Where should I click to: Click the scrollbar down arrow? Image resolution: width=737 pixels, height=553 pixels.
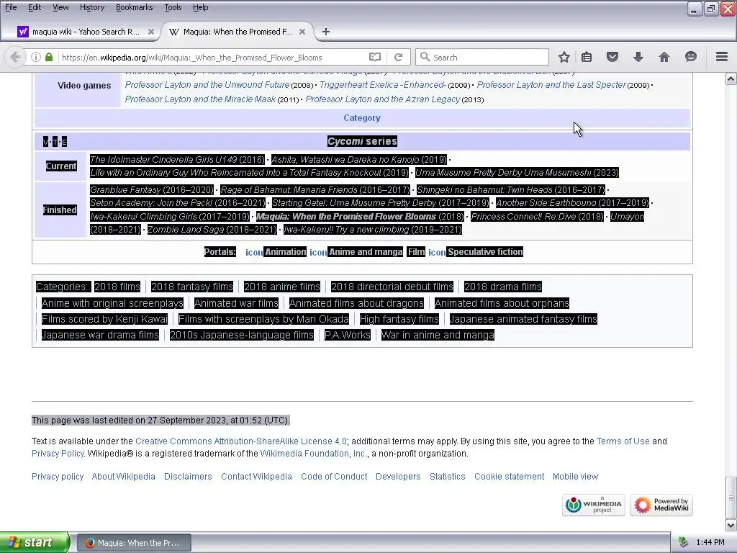(731, 525)
